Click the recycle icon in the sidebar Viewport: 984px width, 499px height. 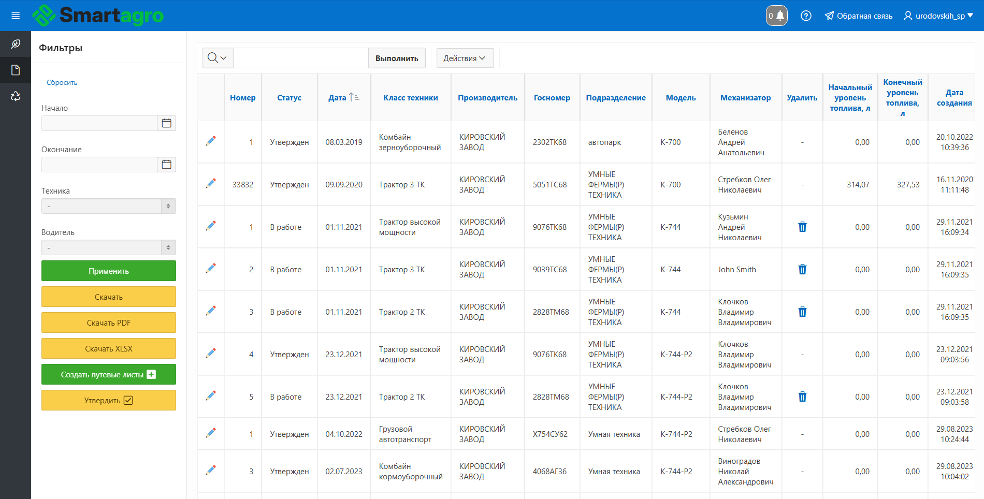(16, 96)
